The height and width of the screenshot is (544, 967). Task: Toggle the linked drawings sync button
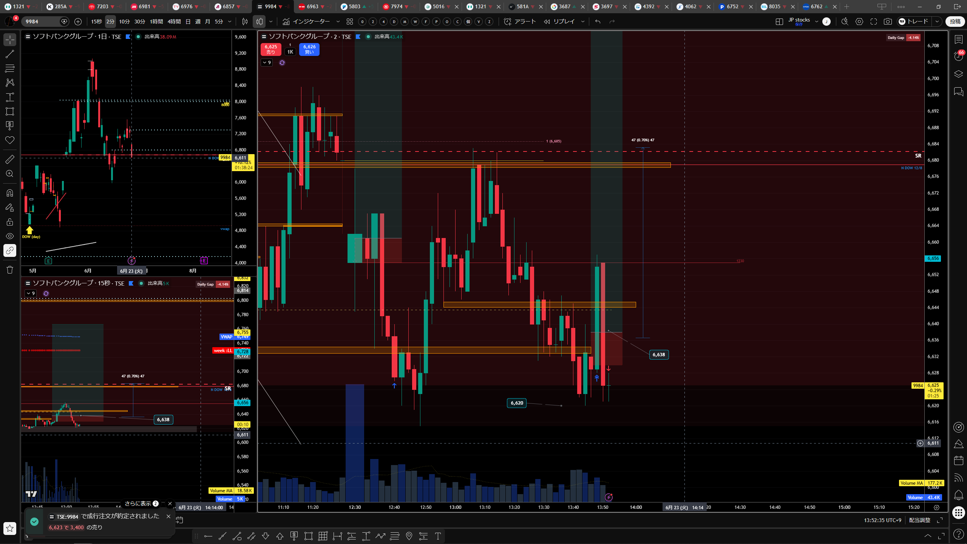click(10, 250)
